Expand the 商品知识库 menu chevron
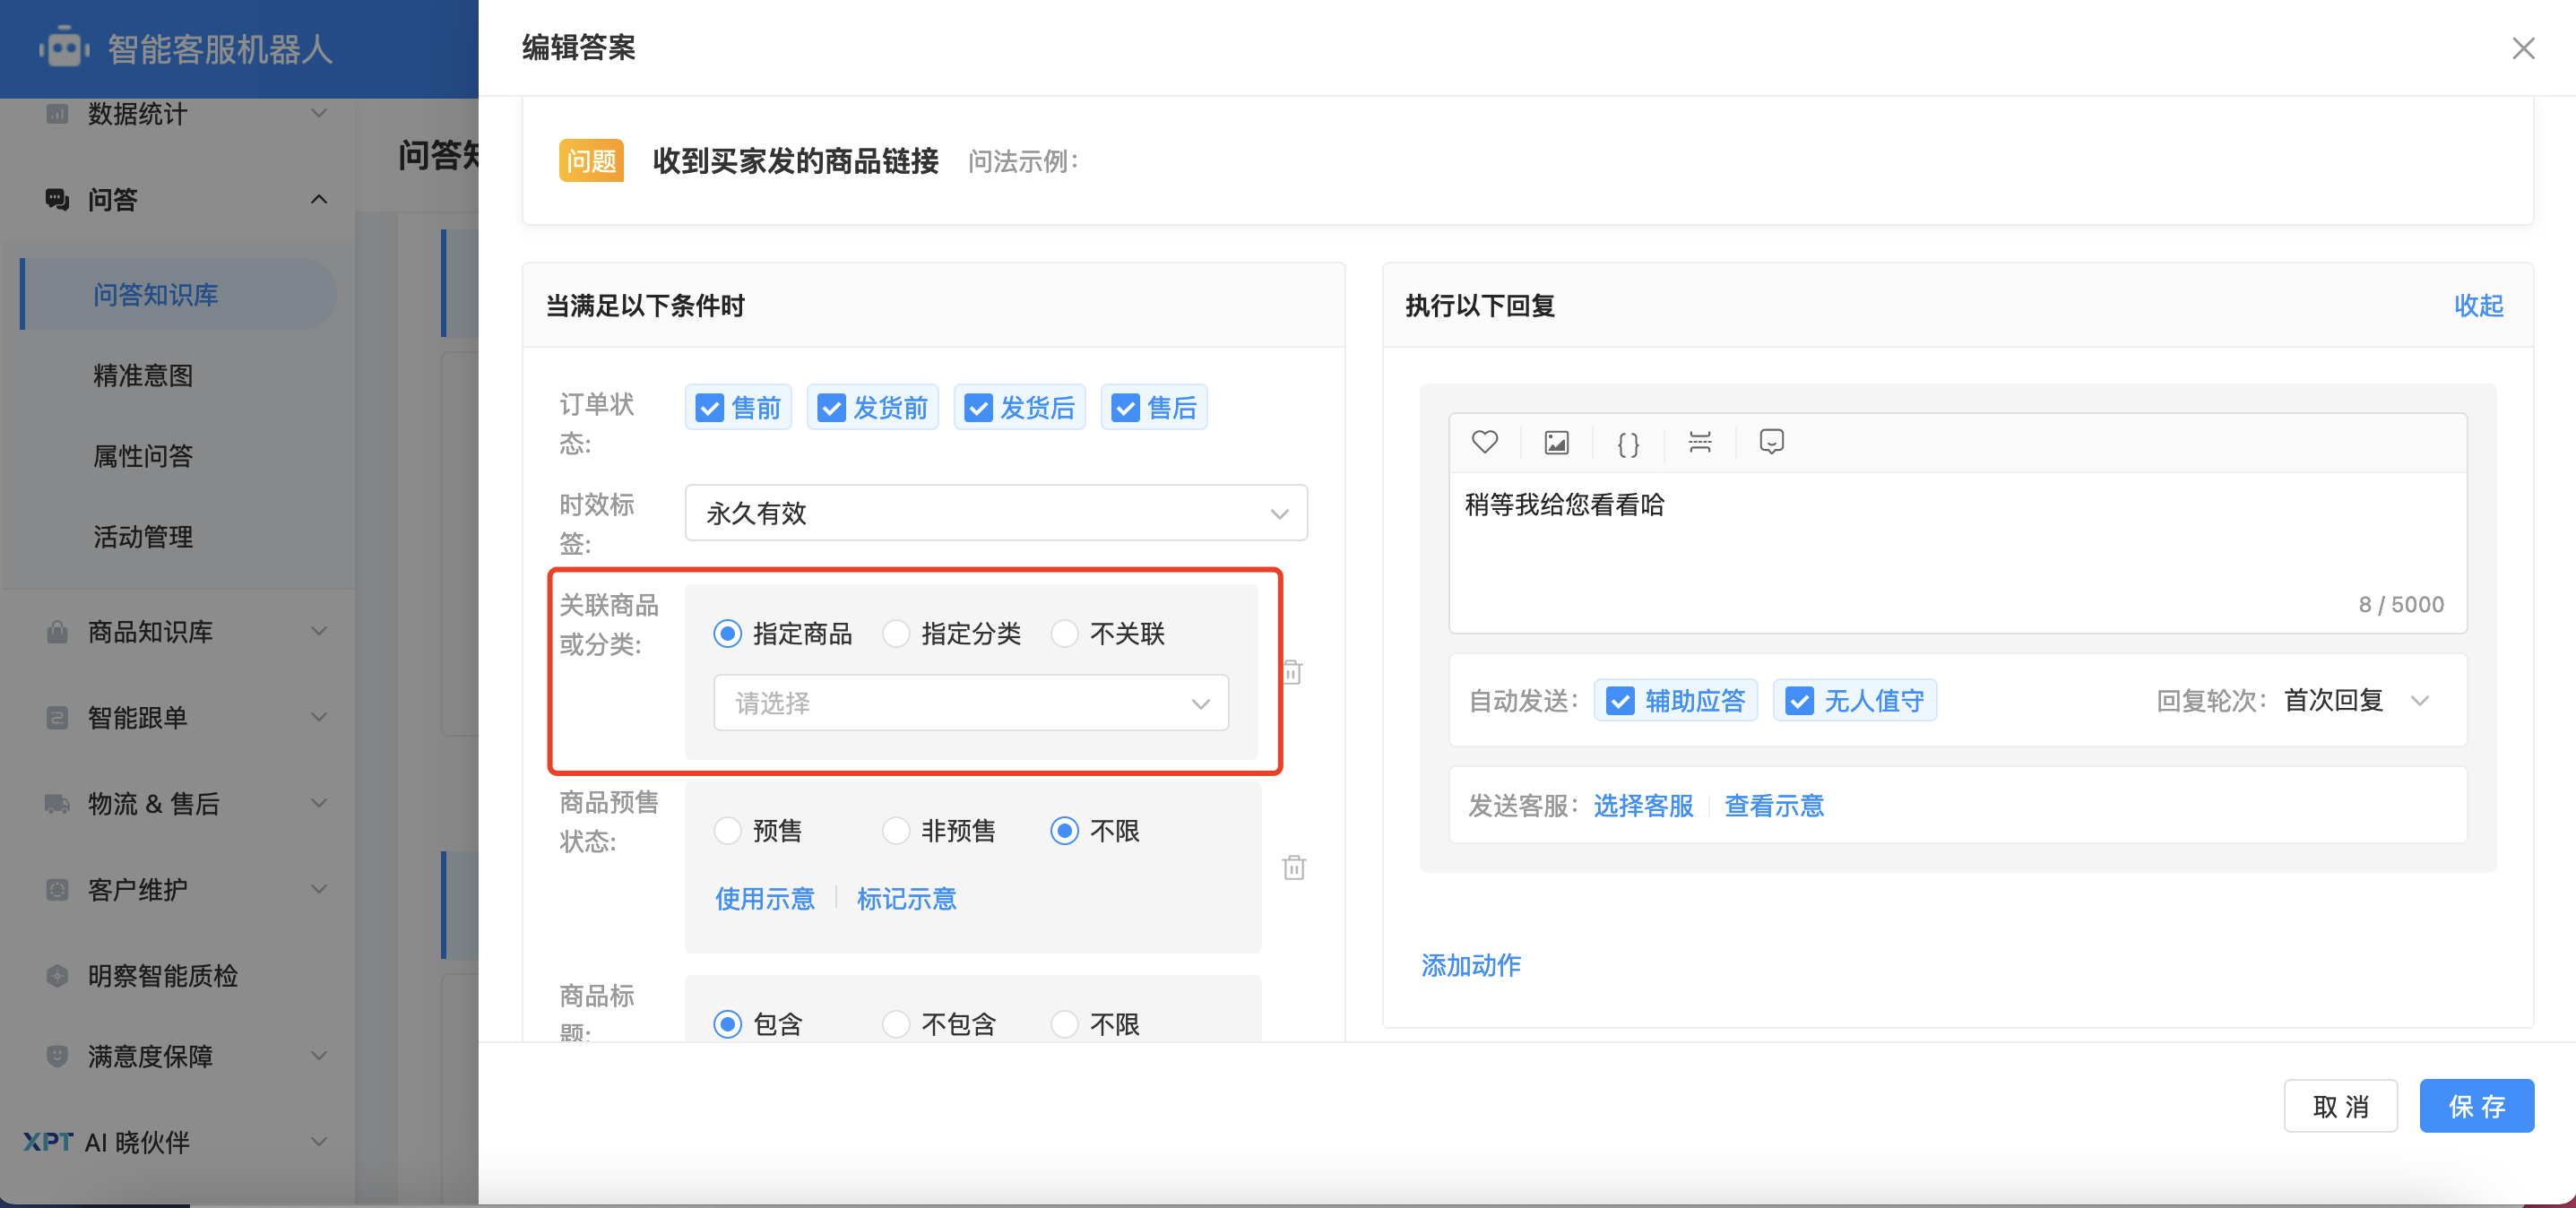 [319, 632]
